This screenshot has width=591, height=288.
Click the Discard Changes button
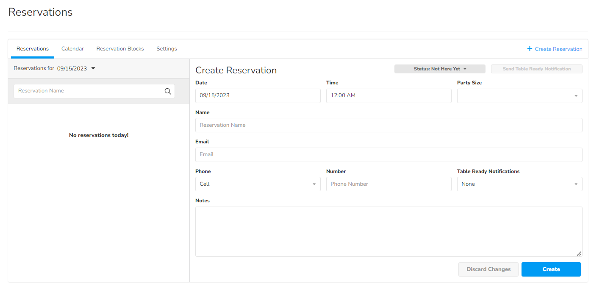488,269
